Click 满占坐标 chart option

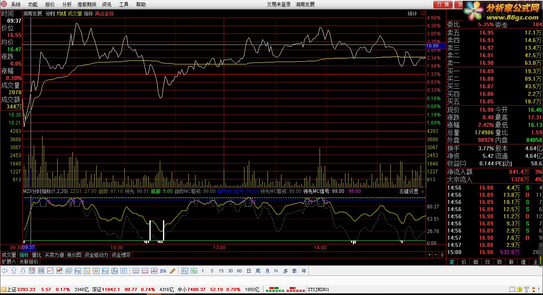click(x=104, y=14)
